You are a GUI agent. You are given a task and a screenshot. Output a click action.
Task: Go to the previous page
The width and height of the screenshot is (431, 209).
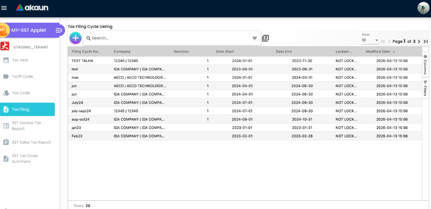tap(389, 42)
